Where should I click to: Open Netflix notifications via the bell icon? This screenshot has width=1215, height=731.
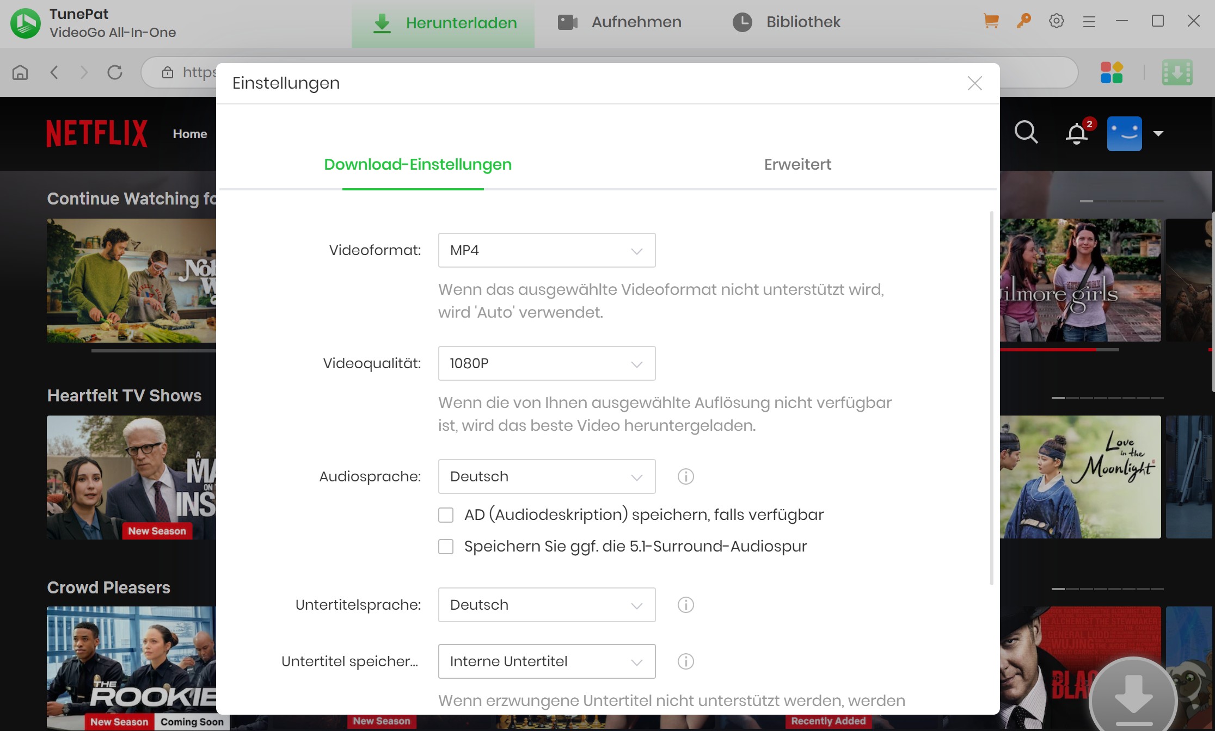click(1076, 133)
